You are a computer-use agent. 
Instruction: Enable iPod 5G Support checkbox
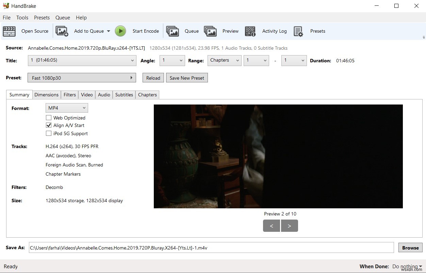pyautogui.click(x=49, y=133)
